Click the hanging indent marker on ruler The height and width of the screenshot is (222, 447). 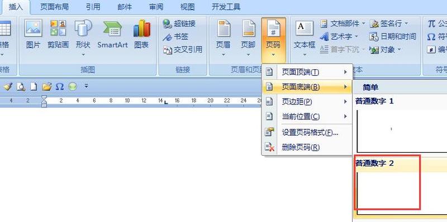point(44,102)
